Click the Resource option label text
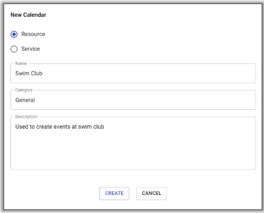The image size is (264, 213). pyautogui.click(x=33, y=34)
